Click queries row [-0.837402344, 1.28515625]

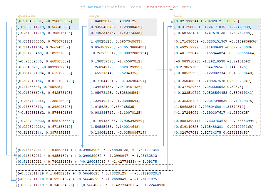(44, 101)
